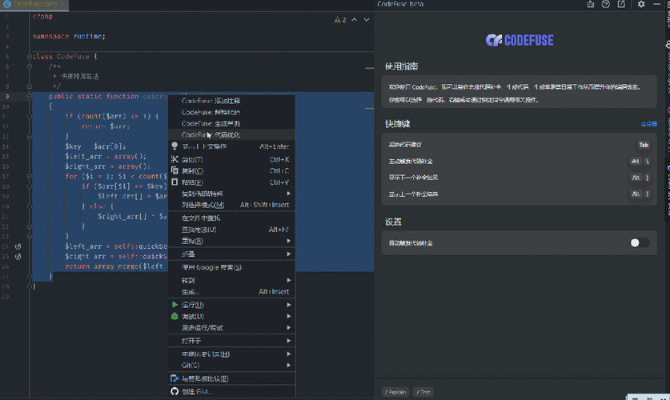Image resolution: width=670 pixels, height=400 pixels.
Task: Select the search with Google entry
Action: pyautogui.click(x=231, y=267)
